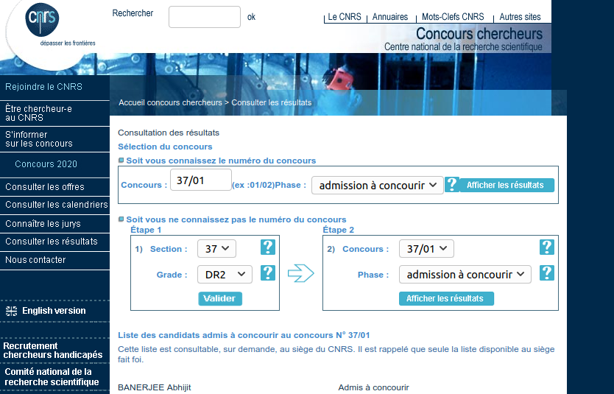The image size is (614, 394).
Task: Click help icon next to top Phase dropdown
Action: coord(451,184)
